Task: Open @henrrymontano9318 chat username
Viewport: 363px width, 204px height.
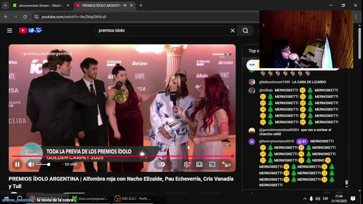Action: tap(277, 141)
